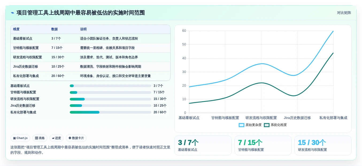Viewport: 362px width, 166px height.
Task: Click the 甘特图与模板配置 progress bar
Action: pos(110,92)
